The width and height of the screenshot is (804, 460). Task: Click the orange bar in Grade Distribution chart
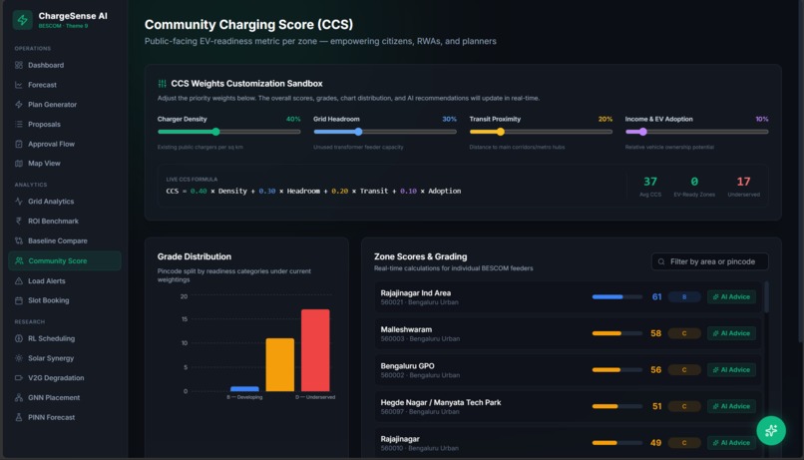(x=280, y=364)
